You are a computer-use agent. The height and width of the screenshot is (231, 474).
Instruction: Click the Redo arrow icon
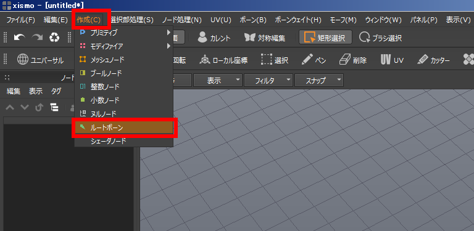pyautogui.click(x=38, y=38)
